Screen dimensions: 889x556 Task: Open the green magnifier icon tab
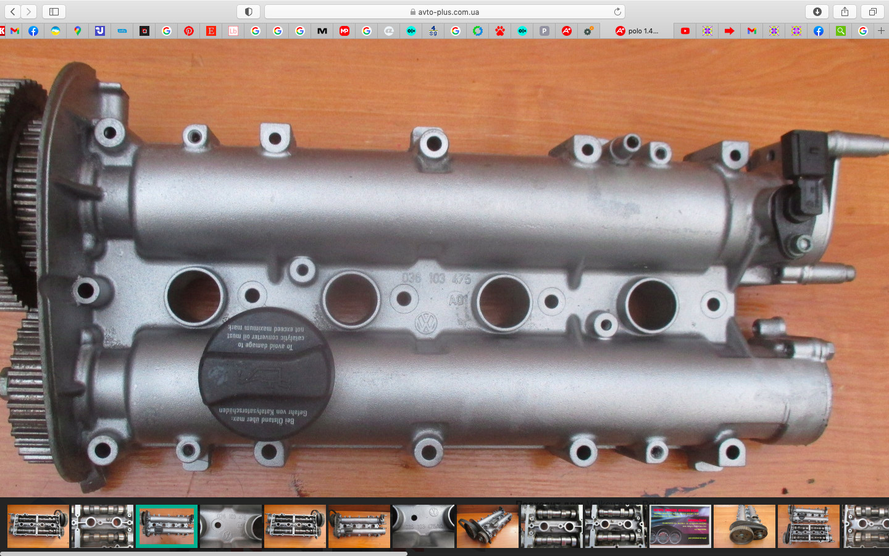841,31
